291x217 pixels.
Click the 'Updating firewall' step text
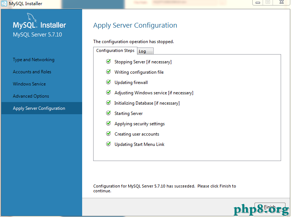click(131, 83)
